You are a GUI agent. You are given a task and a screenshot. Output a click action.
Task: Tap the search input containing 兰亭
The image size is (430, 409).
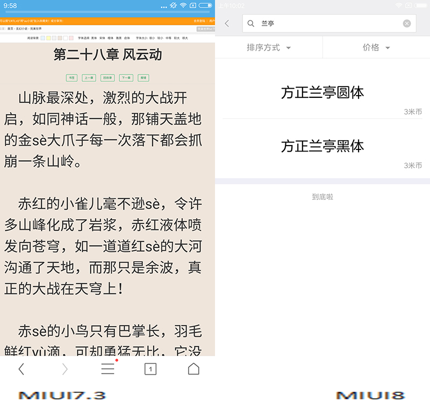(x=329, y=24)
